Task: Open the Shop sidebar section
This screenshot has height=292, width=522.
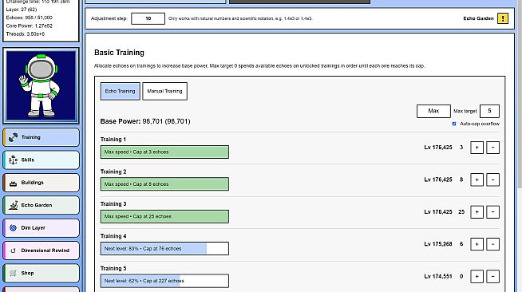Action: pyautogui.click(x=42, y=273)
